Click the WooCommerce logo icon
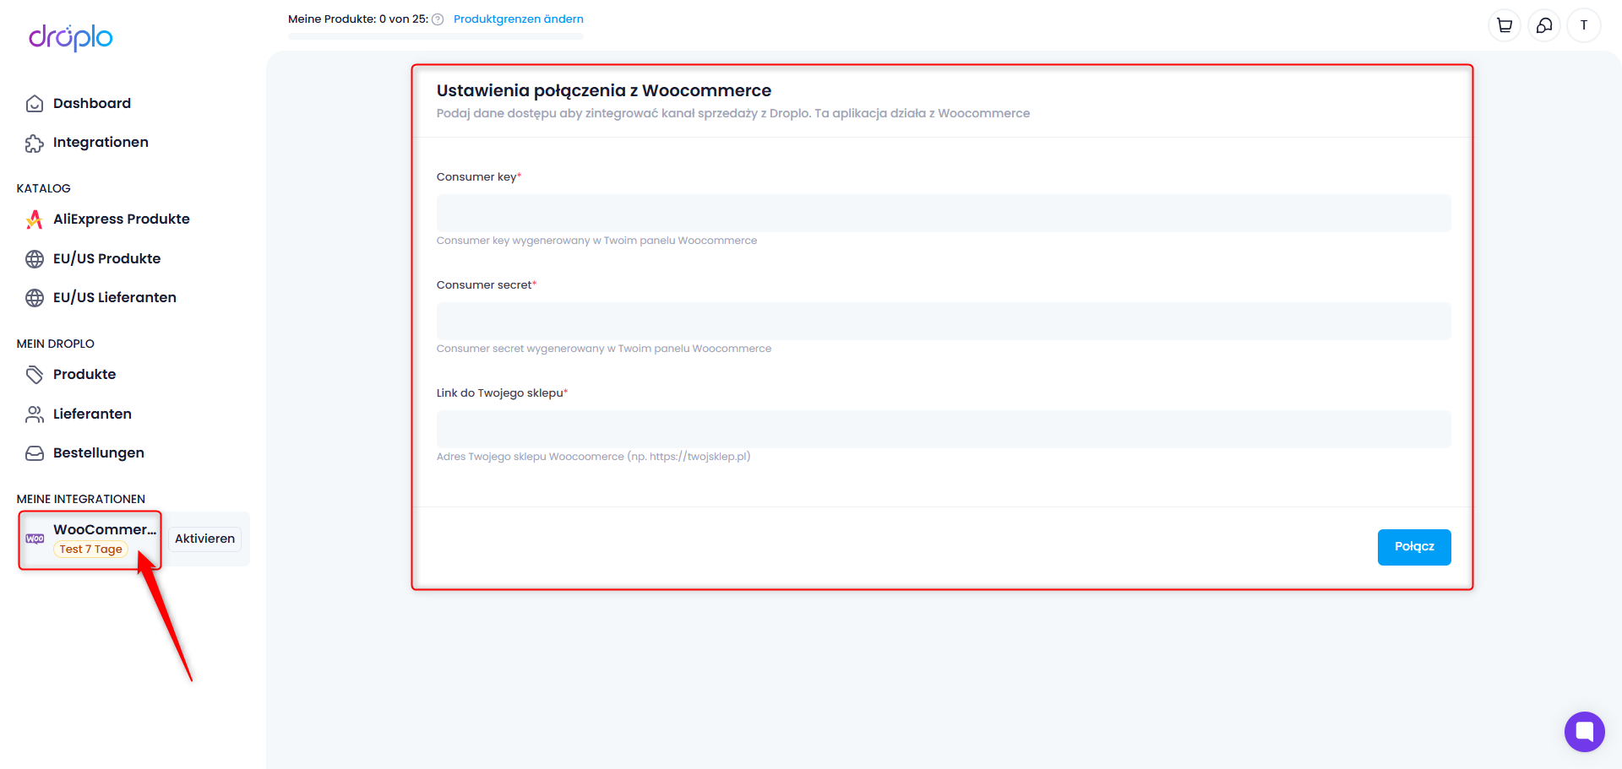This screenshot has width=1622, height=769. coord(35,539)
